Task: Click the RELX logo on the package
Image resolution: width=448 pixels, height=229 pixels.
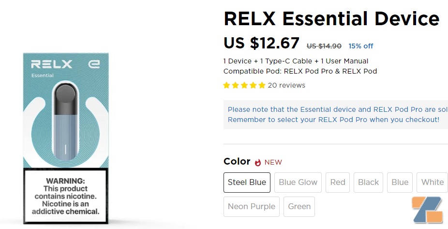Action: (x=52, y=64)
